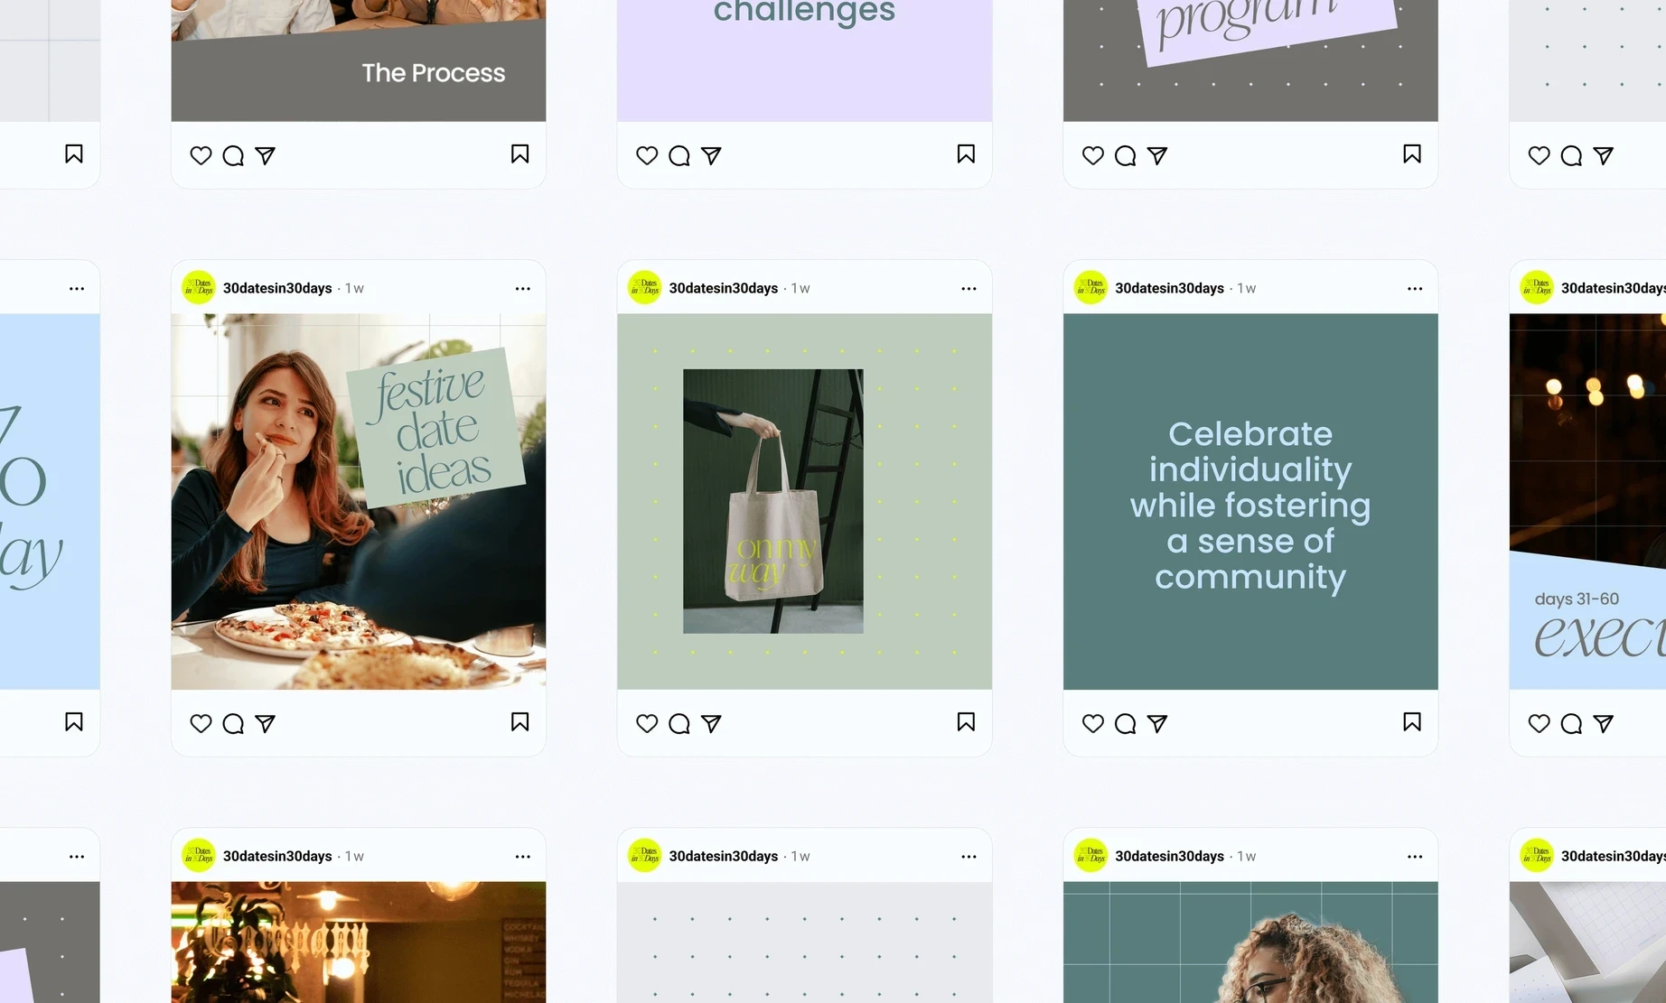Like the 'Celebrate individuality' post
This screenshot has width=1666, height=1003.
point(1093,723)
